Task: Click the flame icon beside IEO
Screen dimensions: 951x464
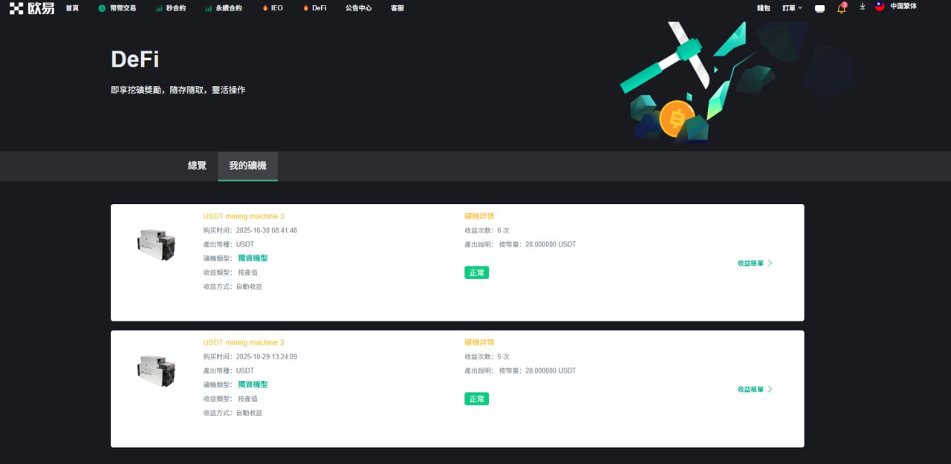Action: tap(265, 8)
